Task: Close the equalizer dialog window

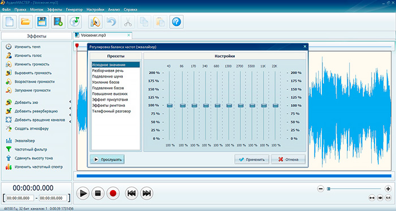Action: tap(305, 46)
